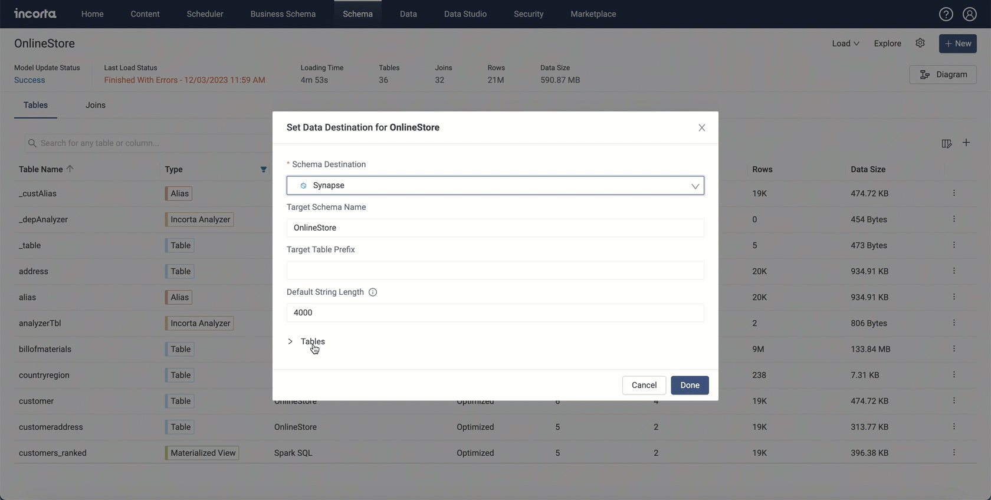Select the Schema navigation item
The height and width of the screenshot is (500, 991).
coord(357,14)
